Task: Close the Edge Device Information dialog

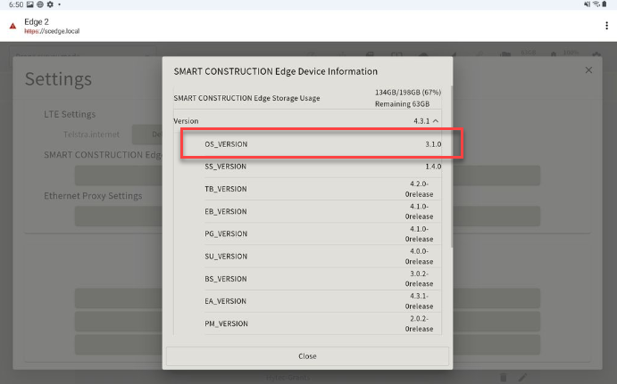Action: click(x=307, y=356)
